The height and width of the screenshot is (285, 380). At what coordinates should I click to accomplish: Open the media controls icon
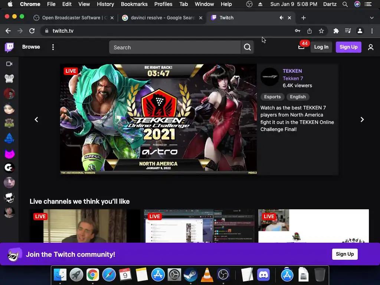tap(348, 31)
